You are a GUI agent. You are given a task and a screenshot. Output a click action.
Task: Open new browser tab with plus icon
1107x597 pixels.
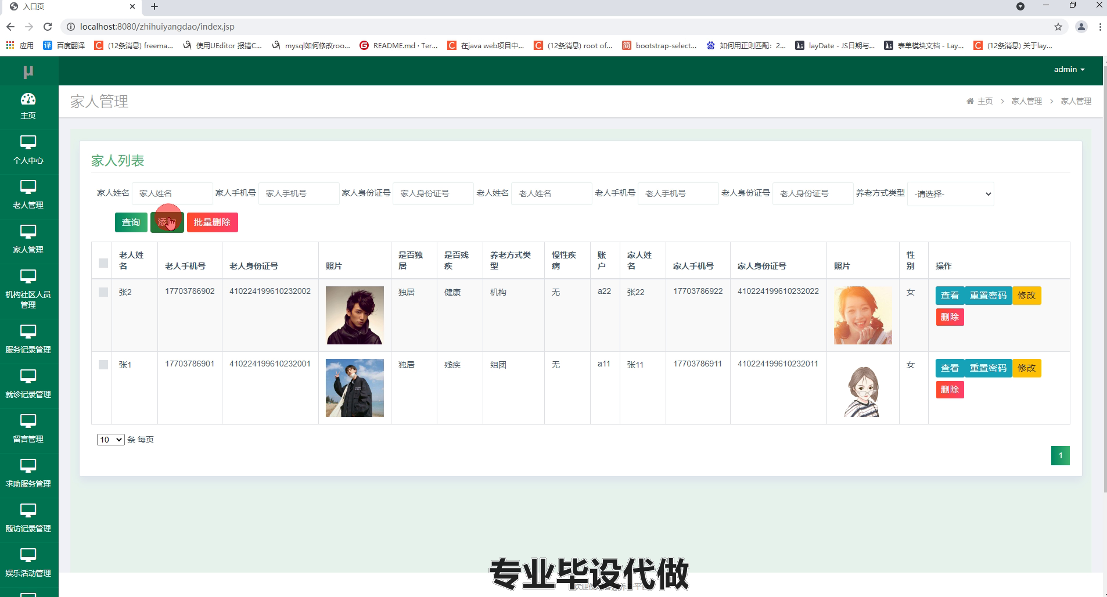tap(154, 7)
